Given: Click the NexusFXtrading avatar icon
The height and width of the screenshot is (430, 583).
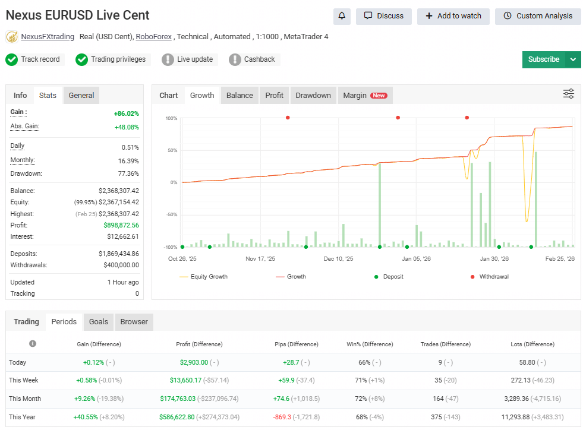Looking at the screenshot, I should [11, 36].
